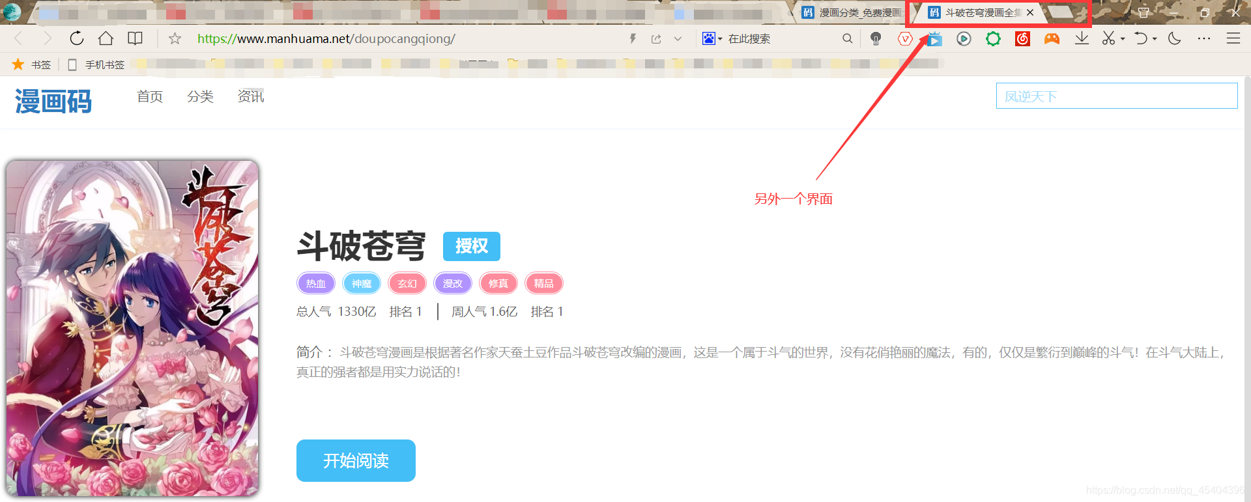Open the blue video player extension icon
This screenshot has height=502, width=1251.
click(934, 39)
